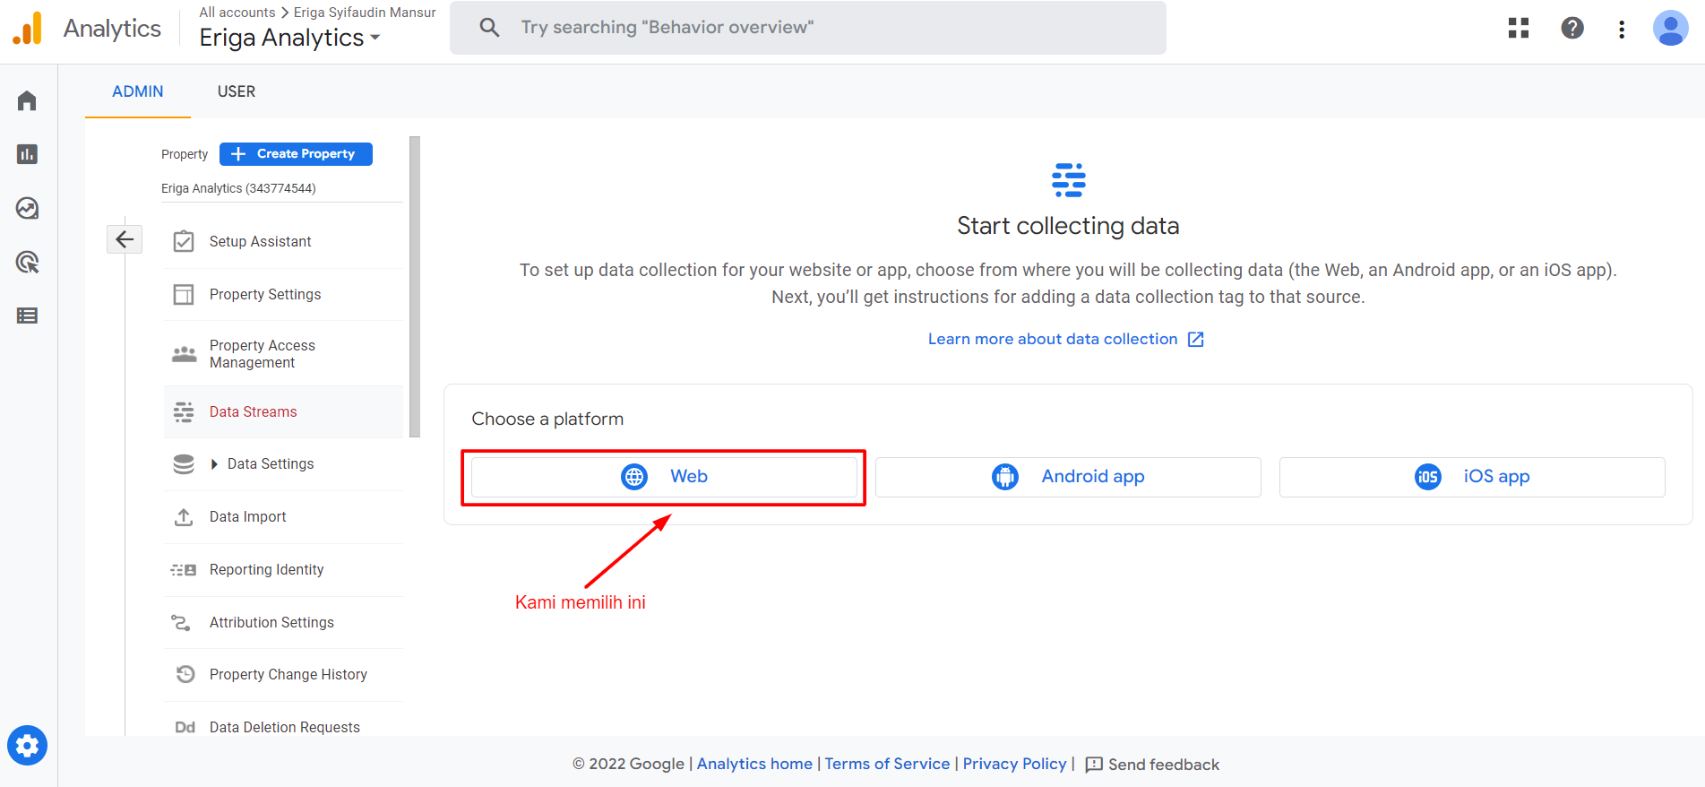Viewport: 1705px width, 787px height.
Task: Select the Web platform option
Action: pyautogui.click(x=664, y=476)
